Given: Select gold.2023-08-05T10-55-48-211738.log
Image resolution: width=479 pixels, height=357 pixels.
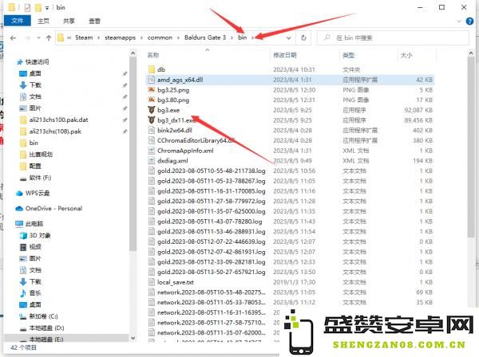Looking at the screenshot, I should pyautogui.click(x=211, y=171).
